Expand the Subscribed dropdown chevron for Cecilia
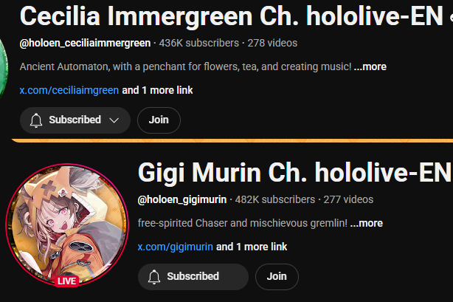 pyautogui.click(x=114, y=120)
